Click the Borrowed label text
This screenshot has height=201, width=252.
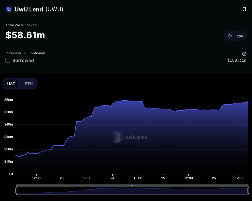pyautogui.click(x=23, y=60)
